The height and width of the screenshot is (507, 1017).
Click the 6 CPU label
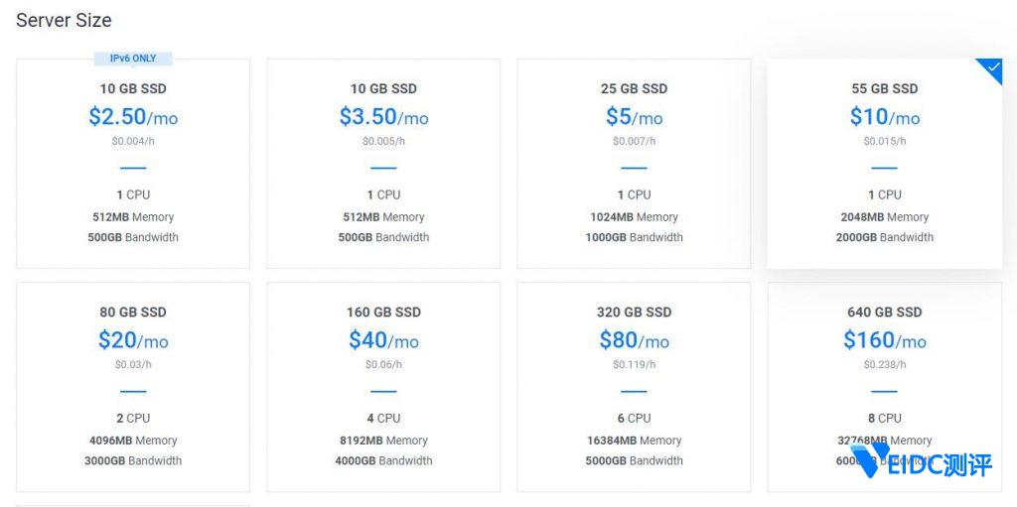click(634, 418)
